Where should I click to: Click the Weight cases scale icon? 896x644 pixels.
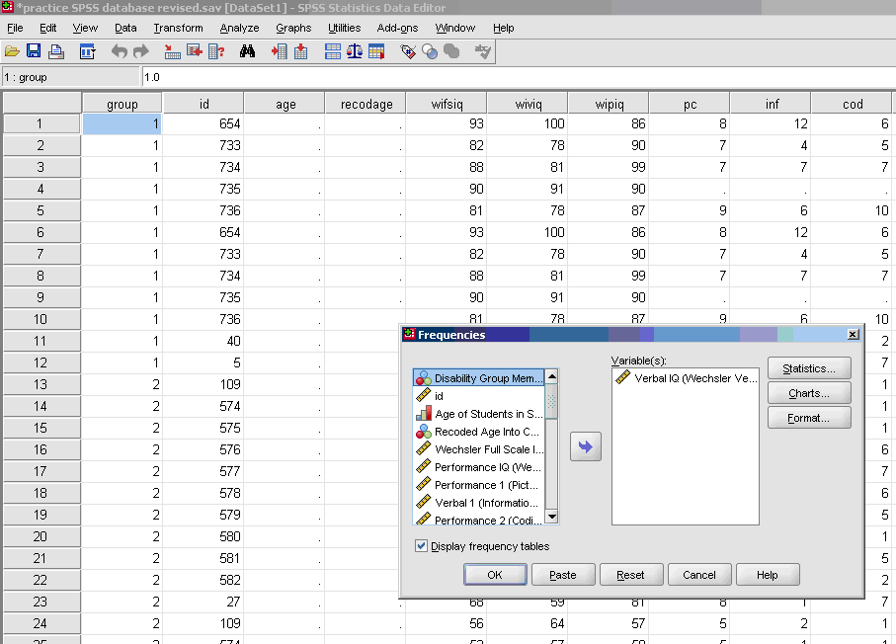click(355, 52)
